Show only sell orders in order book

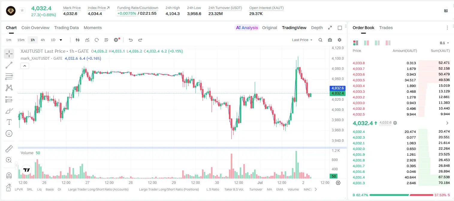(x=388, y=43)
